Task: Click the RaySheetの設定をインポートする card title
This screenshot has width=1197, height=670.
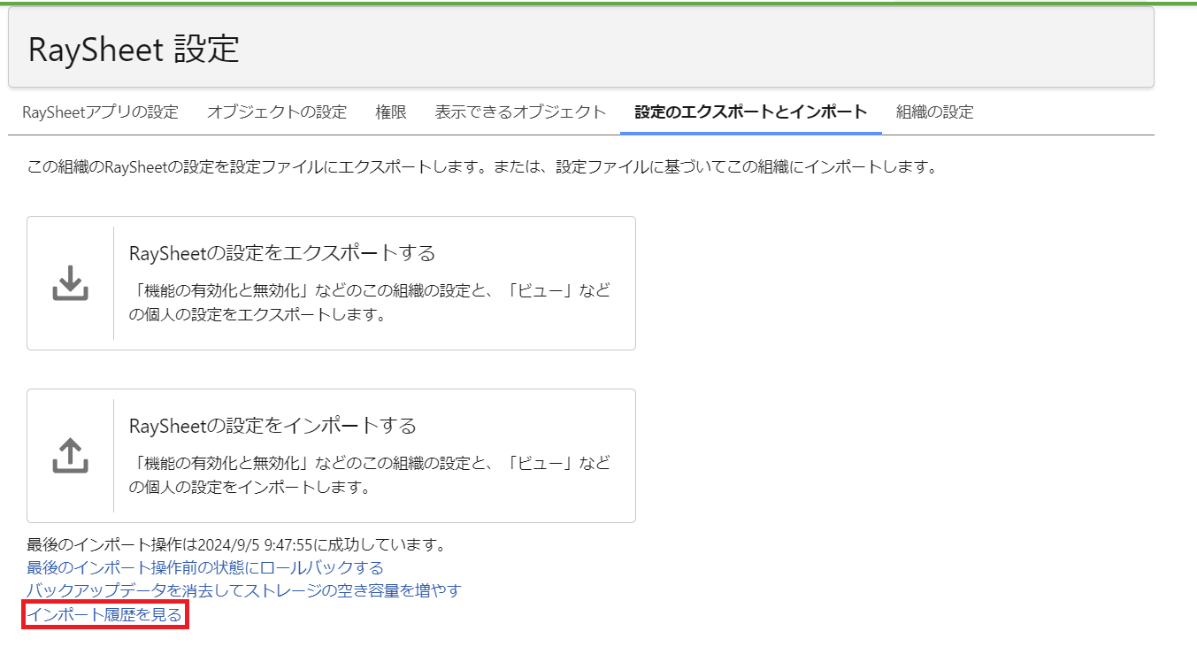Action: click(272, 426)
